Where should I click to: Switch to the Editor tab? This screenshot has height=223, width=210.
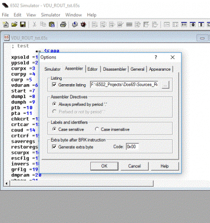tap(92, 69)
